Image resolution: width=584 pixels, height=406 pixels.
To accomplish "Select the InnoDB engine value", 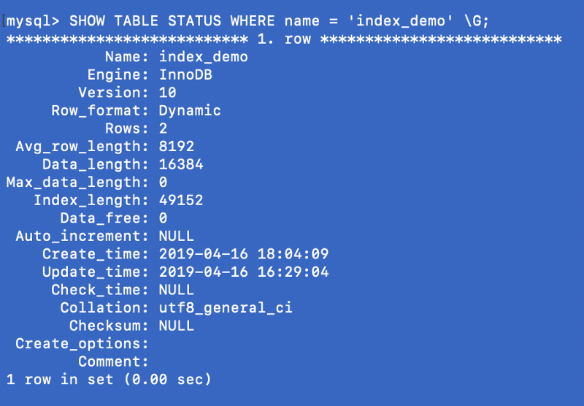I will [x=185, y=74].
